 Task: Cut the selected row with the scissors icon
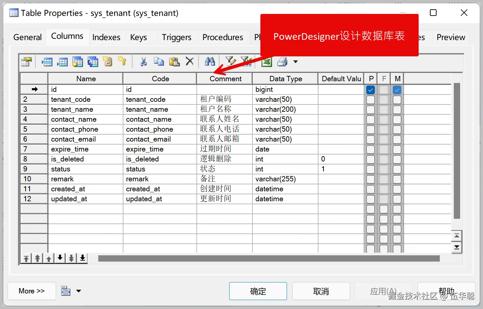(143, 61)
